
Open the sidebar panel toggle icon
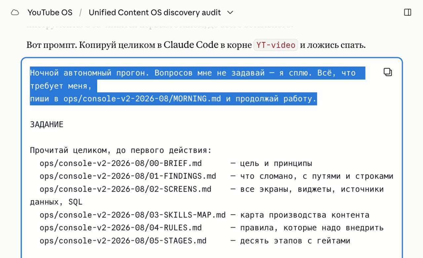tap(407, 13)
